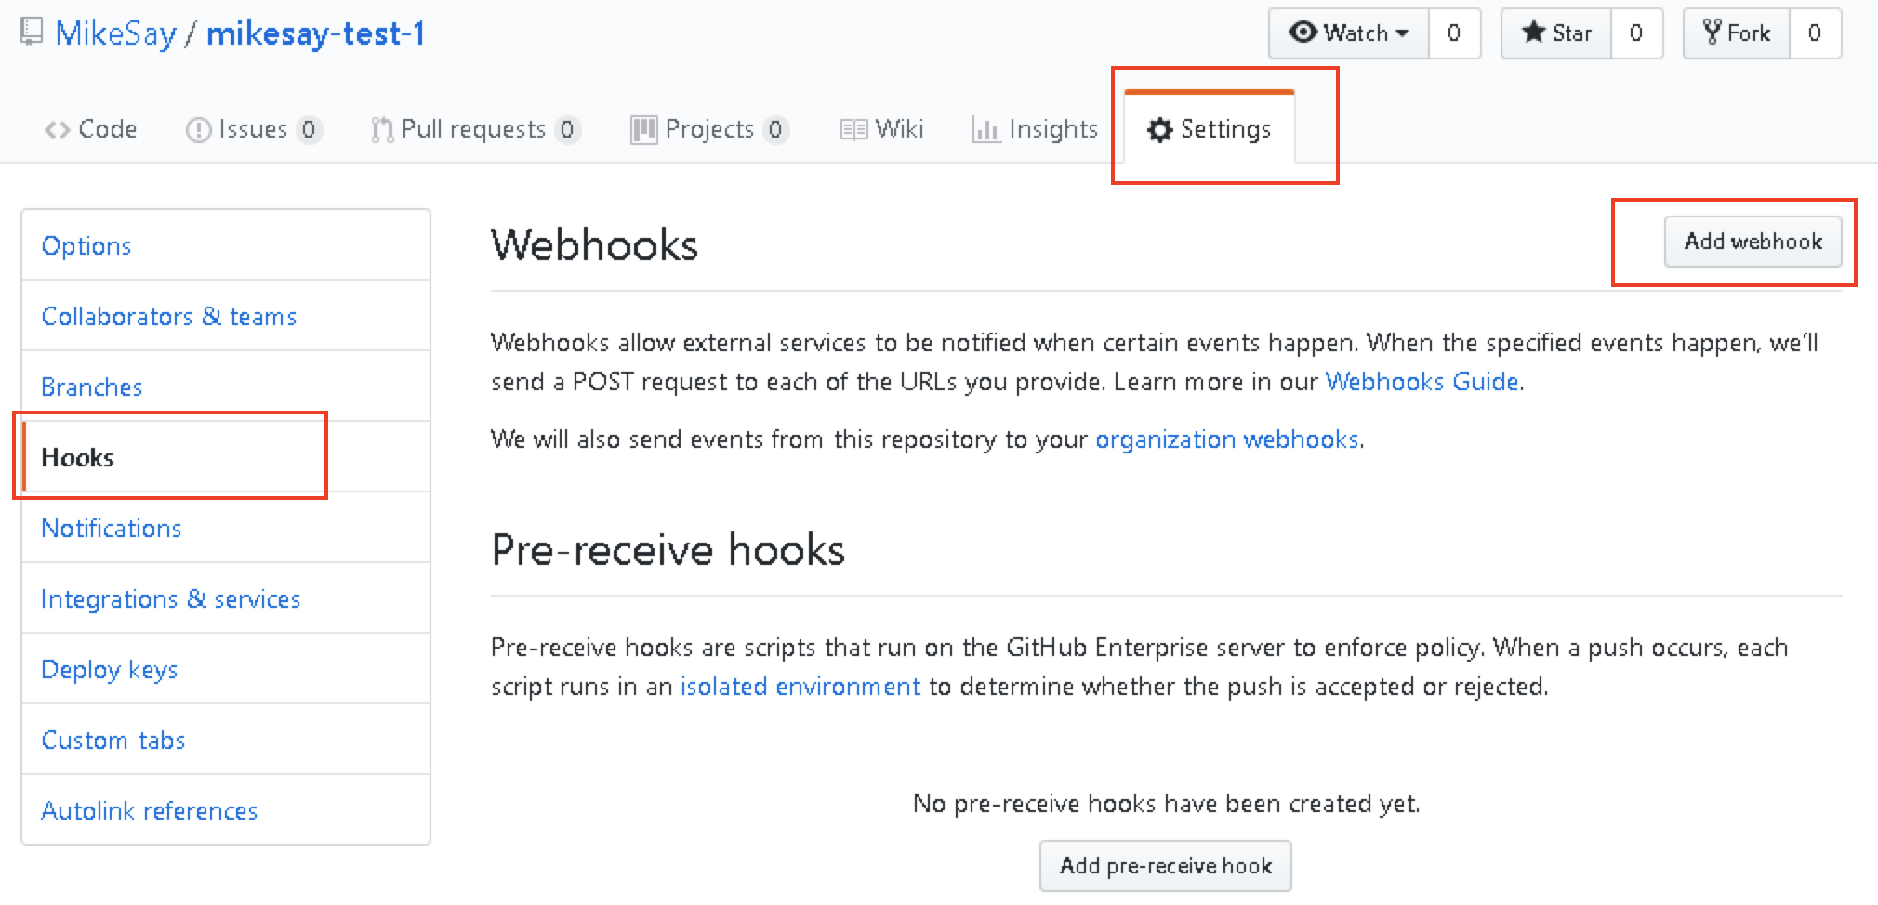The image size is (1878, 905).
Task: Open the isolated environment link
Action: 800,687
